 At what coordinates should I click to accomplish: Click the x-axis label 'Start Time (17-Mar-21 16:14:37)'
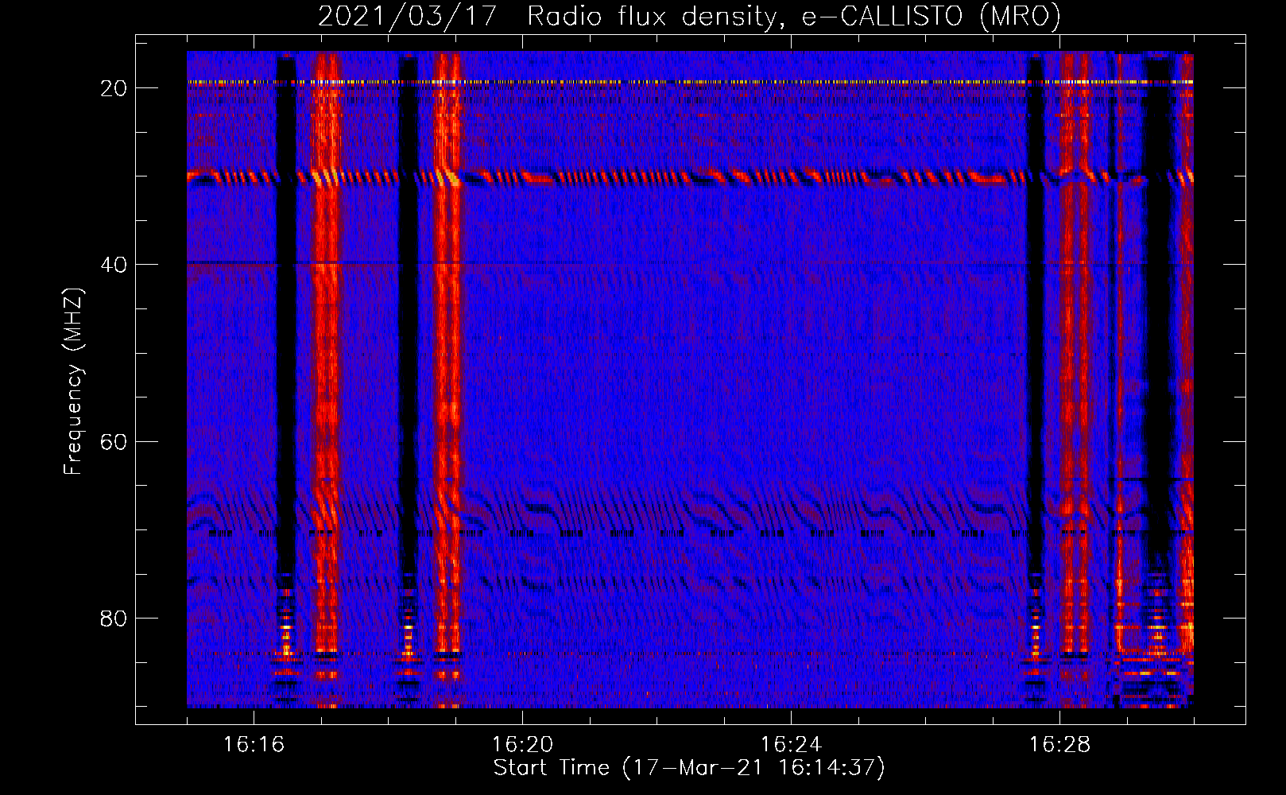pos(689,768)
